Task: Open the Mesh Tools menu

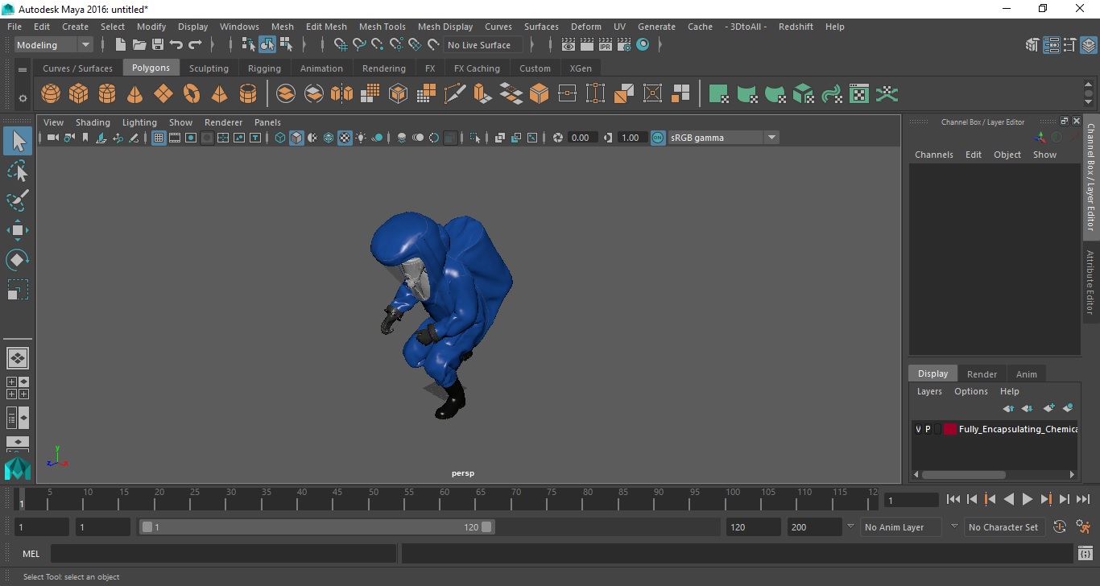Action: pos(383,27)
